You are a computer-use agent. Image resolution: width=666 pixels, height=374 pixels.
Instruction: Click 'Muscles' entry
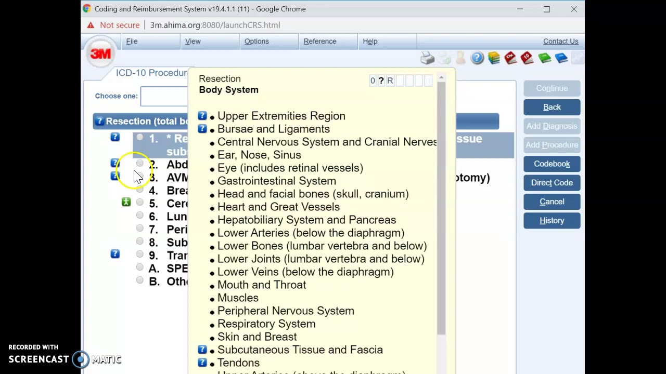(x=238, y=298)
